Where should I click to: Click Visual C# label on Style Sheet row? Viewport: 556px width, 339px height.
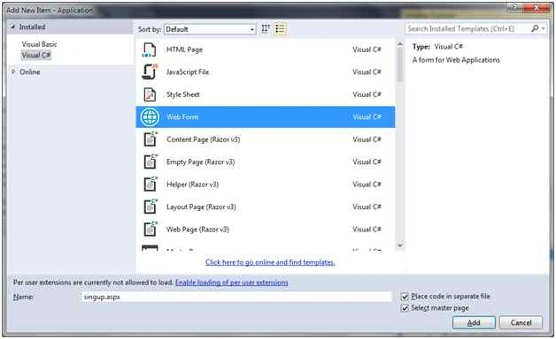click(x=367, y=94)
